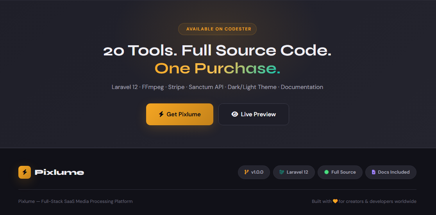Click the Laravel 12 · FFmpeg · Stripe subtitle line
Image resolution: width=436 pixels, height=215 pixels.
click(x=217, y=87)
